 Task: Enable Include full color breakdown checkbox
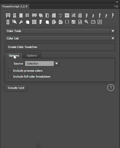10,76
